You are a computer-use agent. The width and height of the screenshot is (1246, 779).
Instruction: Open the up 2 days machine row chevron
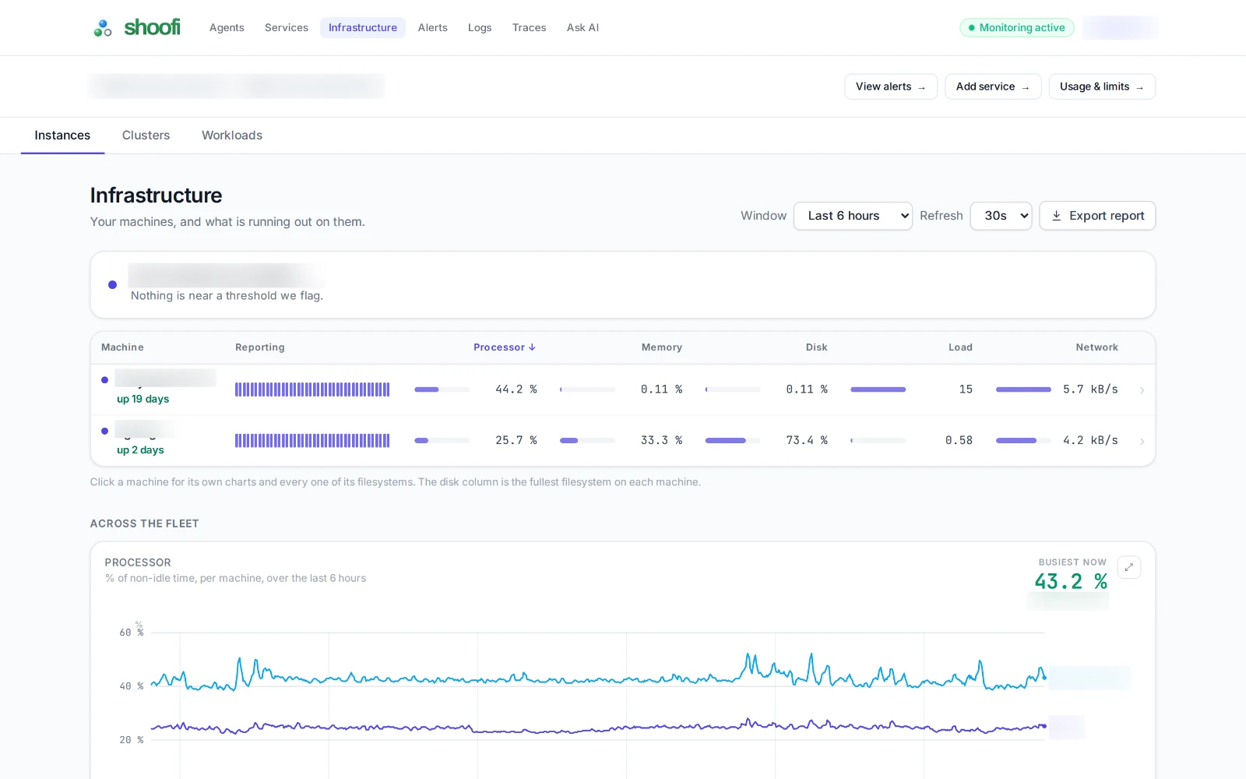tap(1142, 442)
